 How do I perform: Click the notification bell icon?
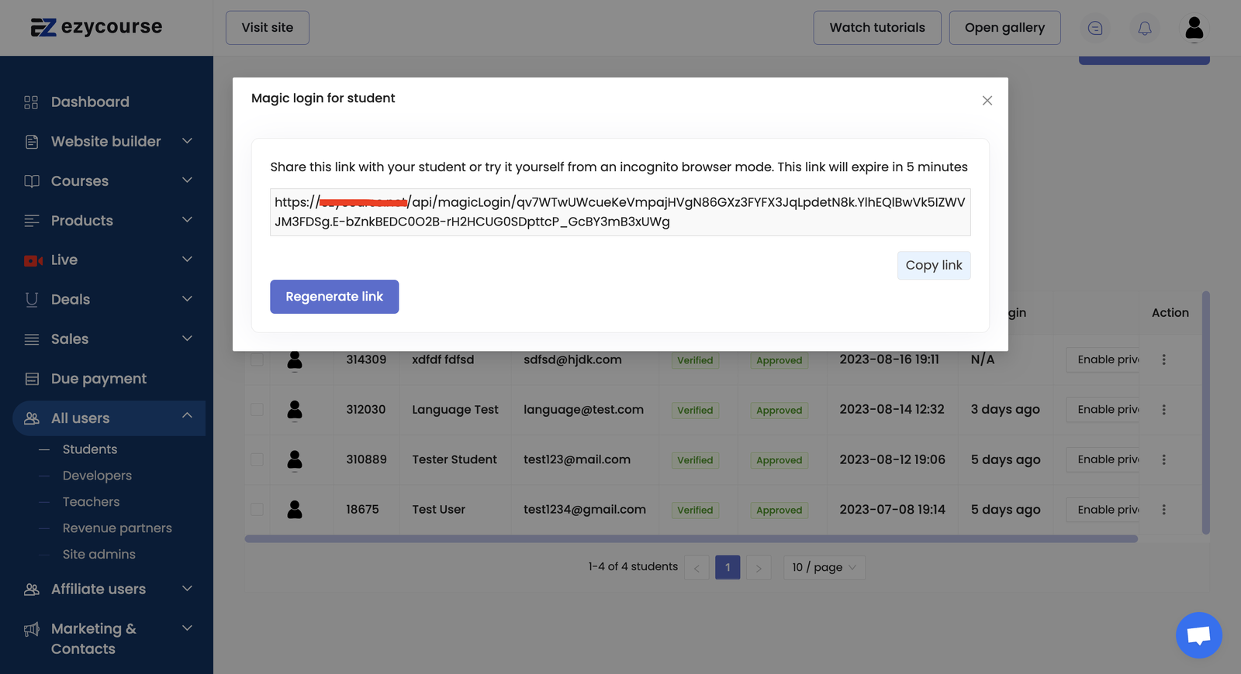(1144, 28)
